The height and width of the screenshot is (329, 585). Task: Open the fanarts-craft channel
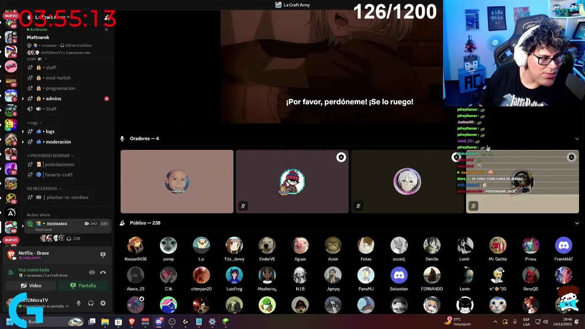[x=69, y=175]
